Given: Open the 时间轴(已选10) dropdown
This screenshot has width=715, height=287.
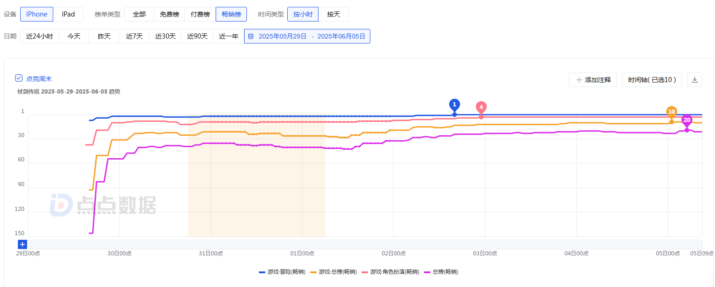Looking at the screenshot, I should coord(652,80).
